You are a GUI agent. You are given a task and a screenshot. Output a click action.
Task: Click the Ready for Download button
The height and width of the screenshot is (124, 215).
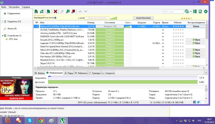(97, 18)
